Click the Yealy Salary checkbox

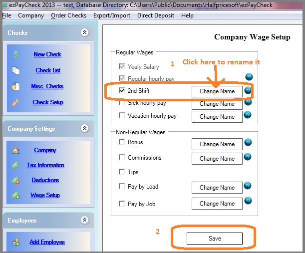coord(122,66)
